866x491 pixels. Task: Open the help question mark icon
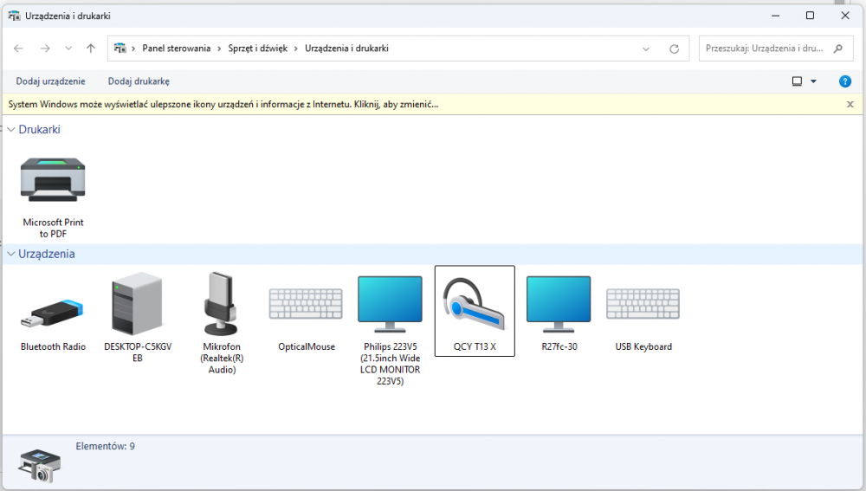click(845, 81)
